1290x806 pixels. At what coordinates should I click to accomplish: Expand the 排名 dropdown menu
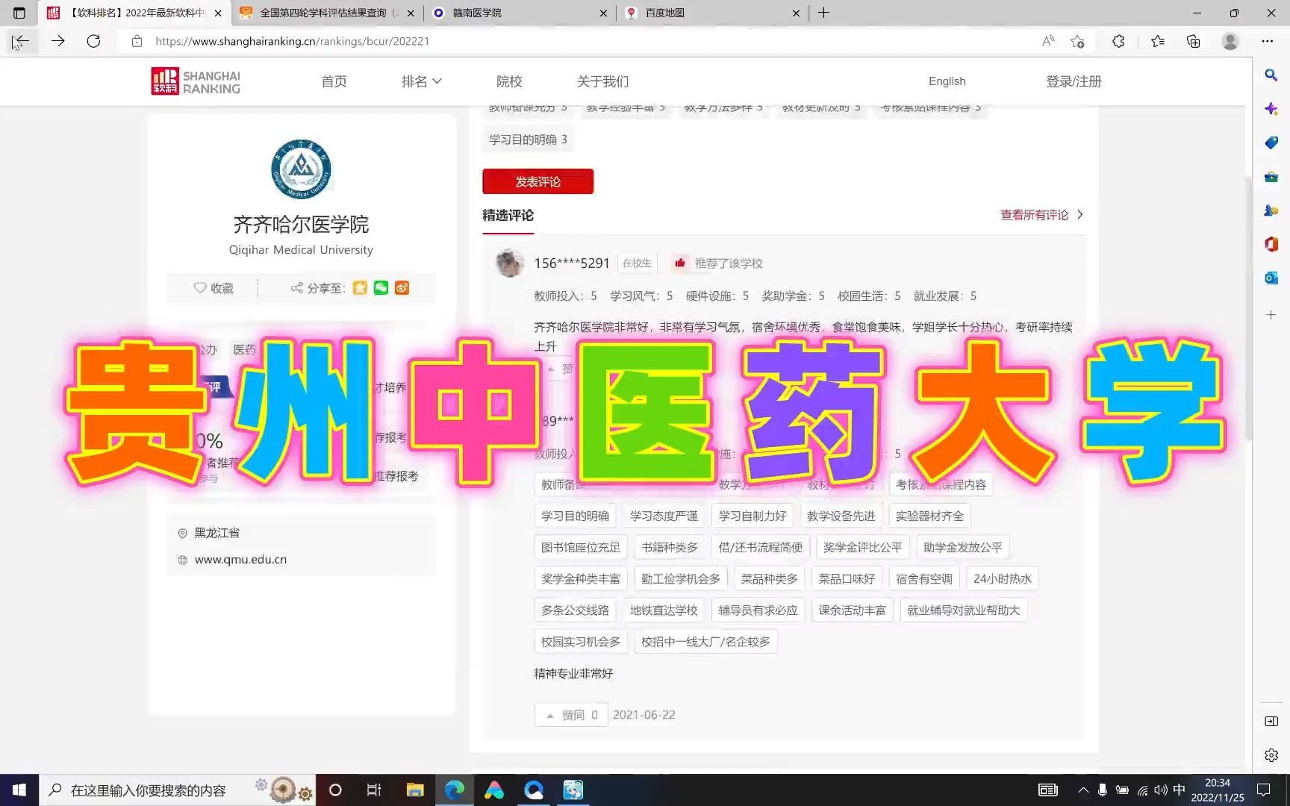click(x=422, y=81)
